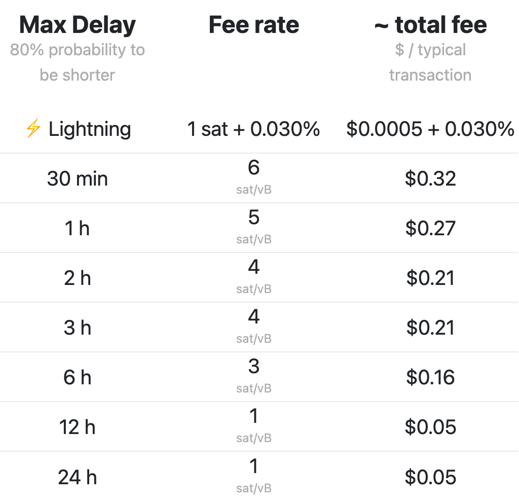
Task: Select the Lightning label text
Action: (x=90, y=129)
